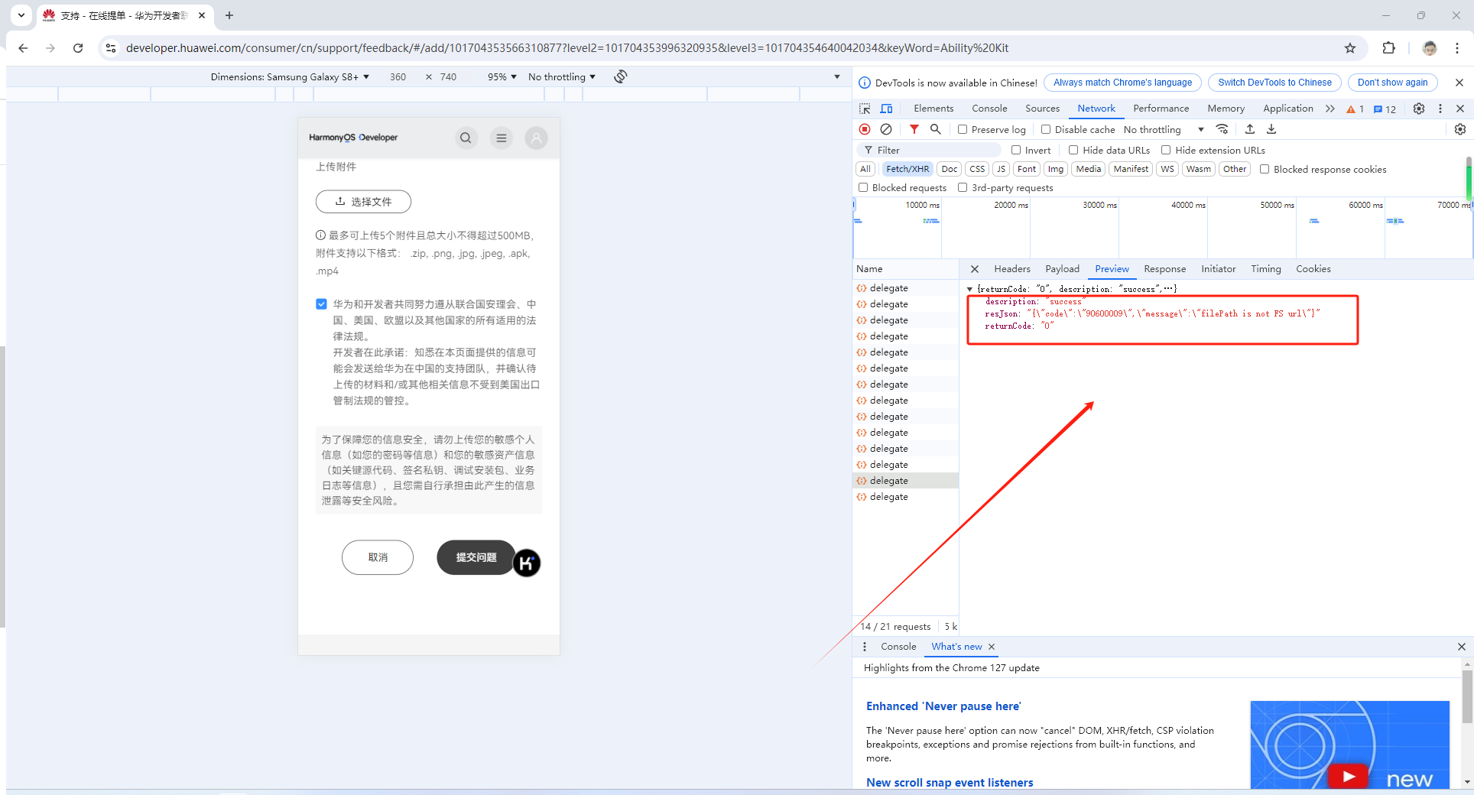Viewport: 1474px width, 795px height.
Task: Check the Invert filter option
Action: pos(1016,150)
